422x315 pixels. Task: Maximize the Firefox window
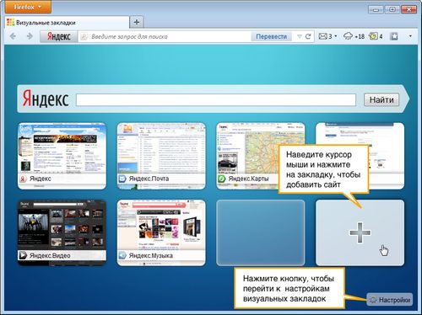[x=392, y=9]
